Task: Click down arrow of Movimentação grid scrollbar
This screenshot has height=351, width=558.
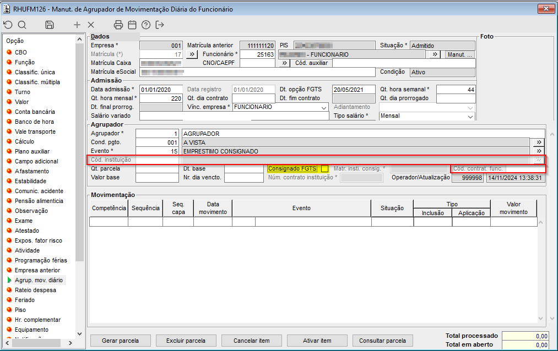Action: coord(540,319)
